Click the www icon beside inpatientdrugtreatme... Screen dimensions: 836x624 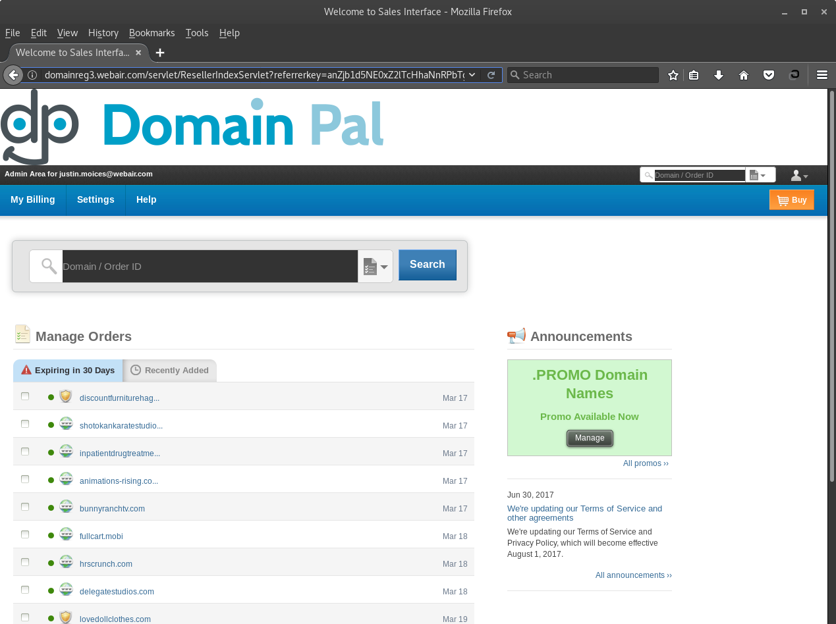66,452
